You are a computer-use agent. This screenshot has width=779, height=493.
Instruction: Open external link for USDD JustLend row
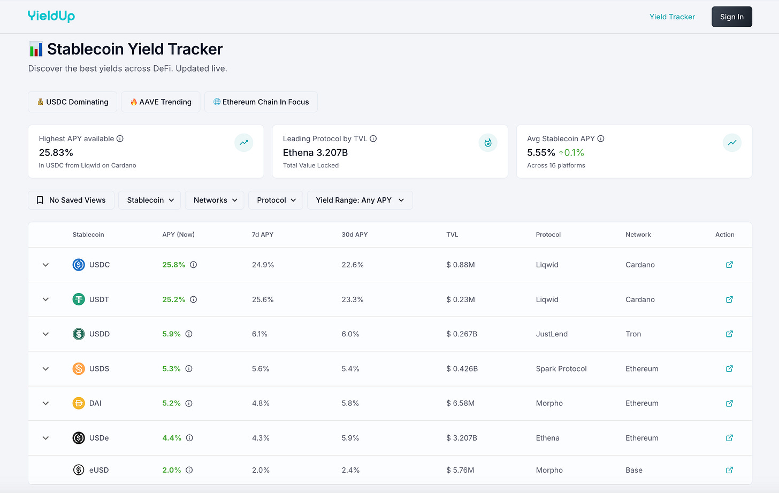pyautogui.click(x=729, y=334)
